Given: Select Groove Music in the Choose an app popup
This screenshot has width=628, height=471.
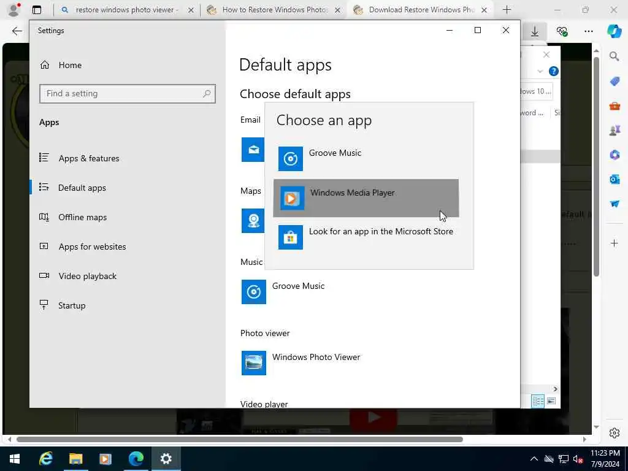Looking at the screenshot, I should coord(366,159).
